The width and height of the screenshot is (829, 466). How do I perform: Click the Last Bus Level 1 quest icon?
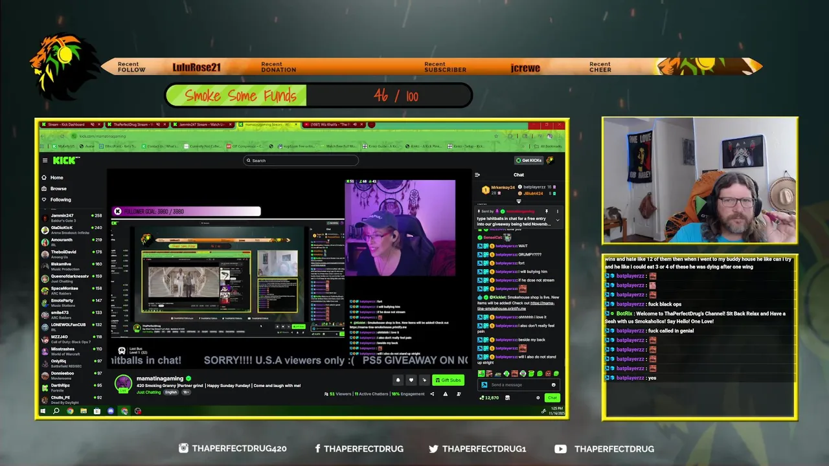(121, 351)
